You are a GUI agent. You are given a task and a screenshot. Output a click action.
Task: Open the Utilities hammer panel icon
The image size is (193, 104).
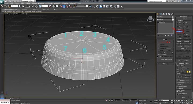[x=172, y=14]
